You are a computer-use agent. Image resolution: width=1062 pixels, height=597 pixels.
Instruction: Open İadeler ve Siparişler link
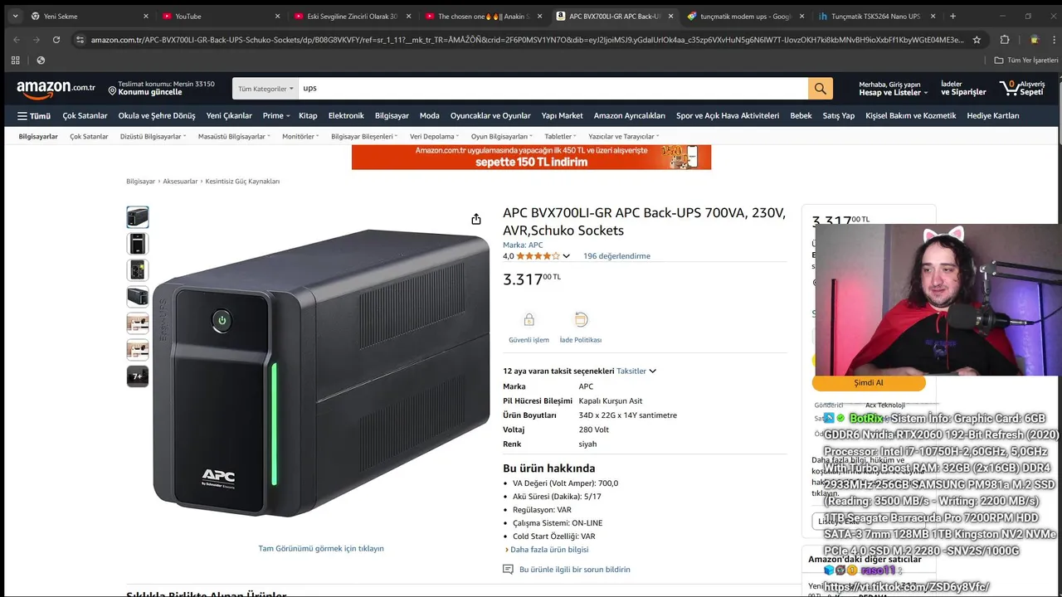(x=963, y=88)
